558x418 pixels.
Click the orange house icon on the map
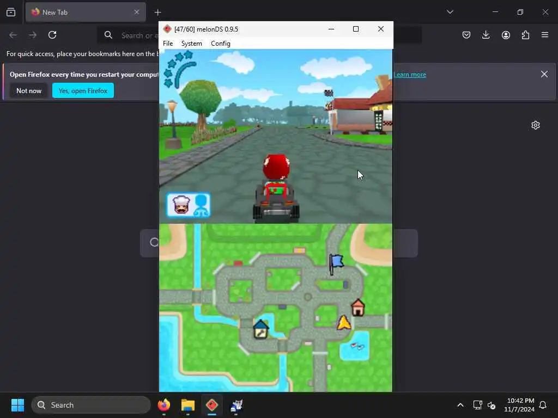358,308
